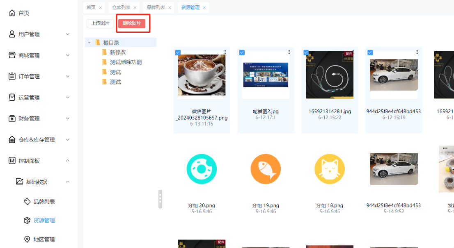Expand the 财务管理 menu chevron
The image size is (454, 248).
67,118
